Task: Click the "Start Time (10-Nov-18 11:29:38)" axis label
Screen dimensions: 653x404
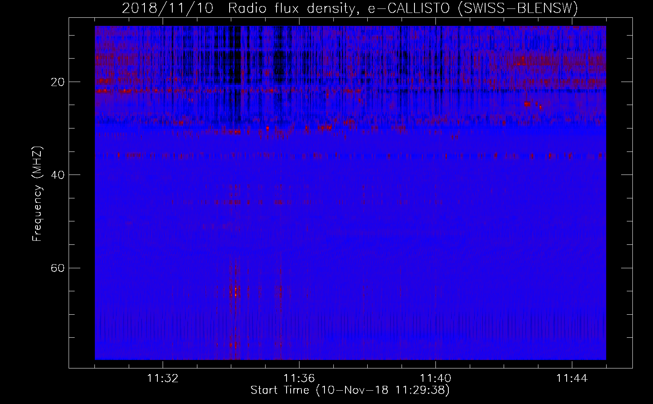Action: pyautogui.click(x=350, y=390)
